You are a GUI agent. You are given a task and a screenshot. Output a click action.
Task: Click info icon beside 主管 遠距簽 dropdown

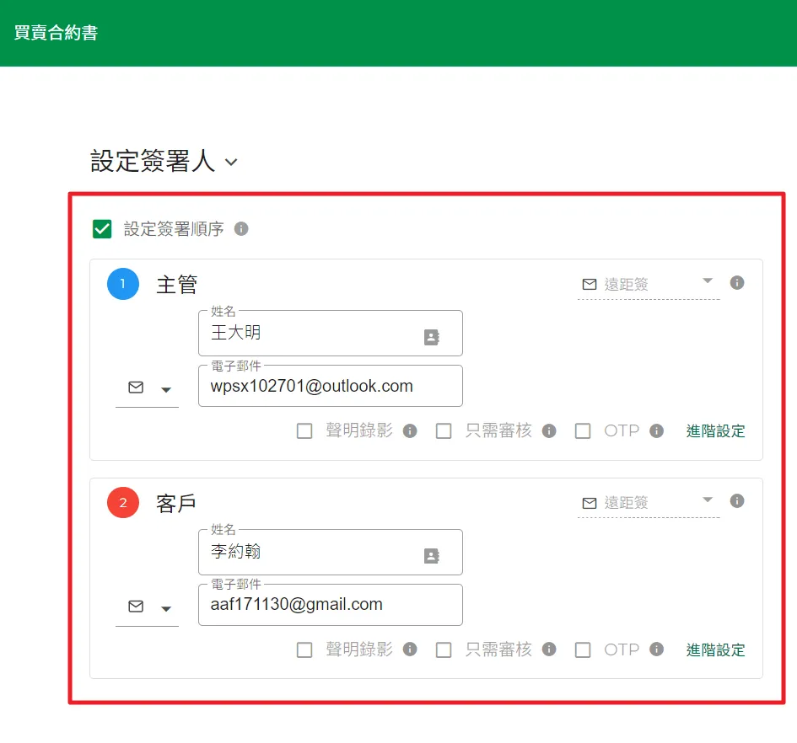pos(737,283)
